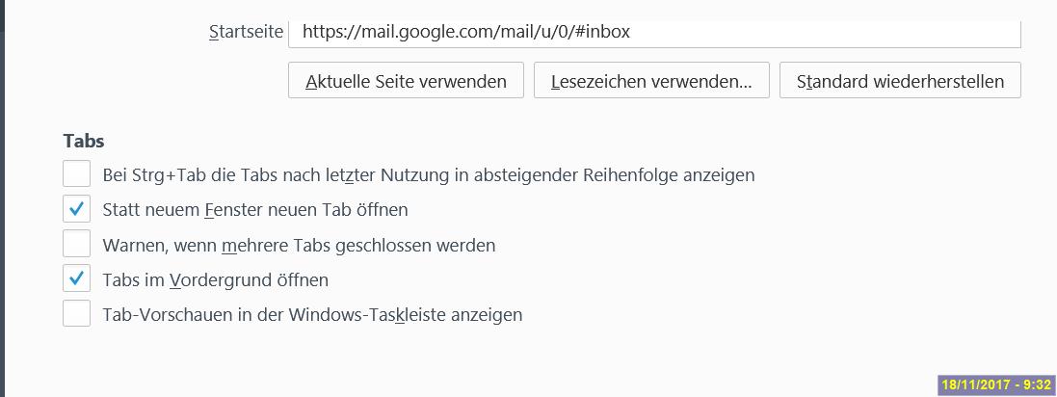Click the Startseite URL input field
Viewport: 1057px width, 397px height.
tap(653, 32)
